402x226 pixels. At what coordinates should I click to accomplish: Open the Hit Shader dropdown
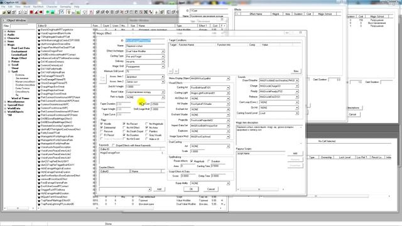(x=228, y=104)
